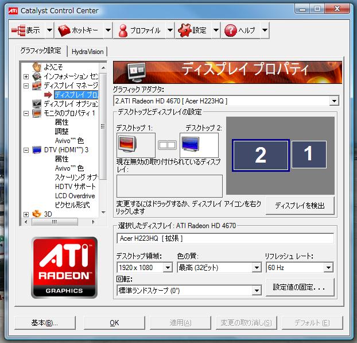Click the ヘルプ question mark icon
Image resolution: width=357 pixels, height=343 pixels.
[230, 30]
